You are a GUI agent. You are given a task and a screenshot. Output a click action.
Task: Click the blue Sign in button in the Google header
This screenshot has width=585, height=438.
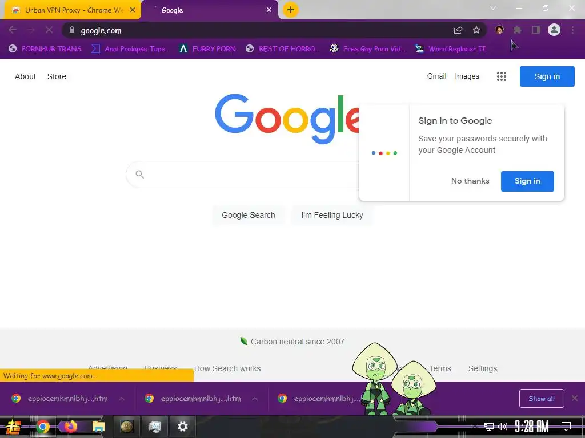pyautogui.click(x=547, y=76)
